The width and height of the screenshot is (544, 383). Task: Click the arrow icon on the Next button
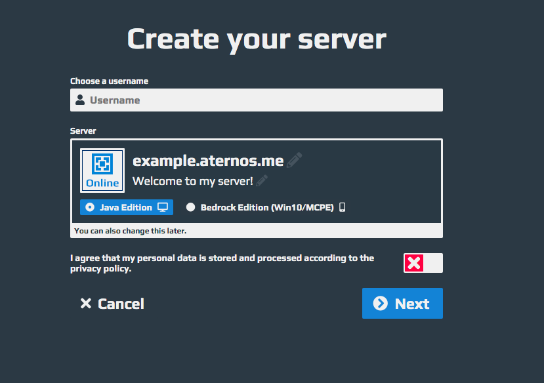click(x=380, y=303)
